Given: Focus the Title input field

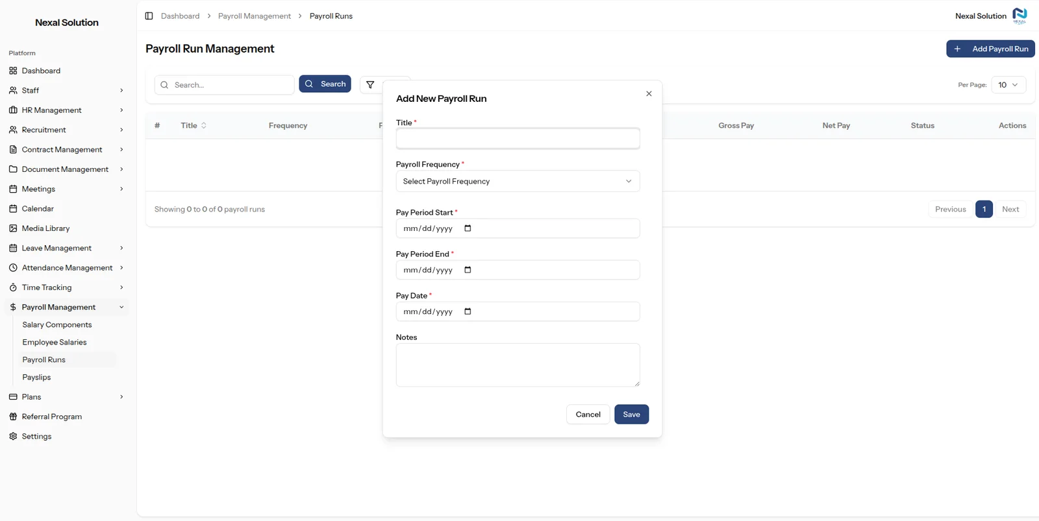Looking at the screenshot, I should [x=518, y=138].
